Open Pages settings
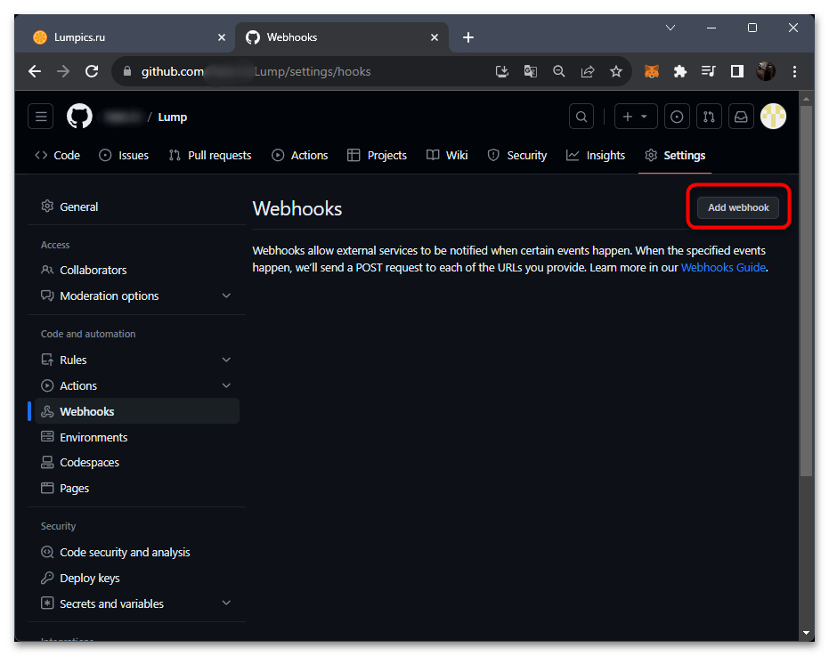The image size is (829, 656). tap(137, 488)
